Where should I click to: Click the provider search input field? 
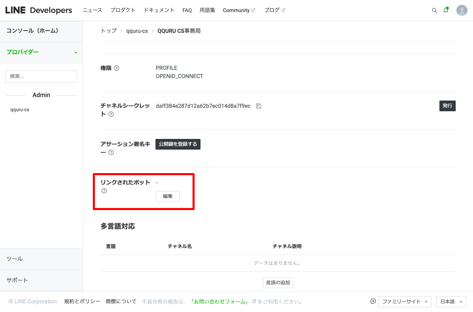41,76
